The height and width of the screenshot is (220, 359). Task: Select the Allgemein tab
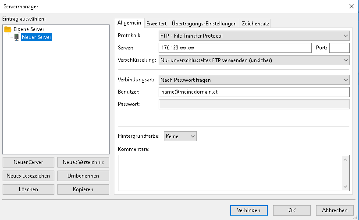pos(129,23)
